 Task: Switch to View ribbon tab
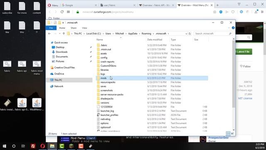coord(84,28)
